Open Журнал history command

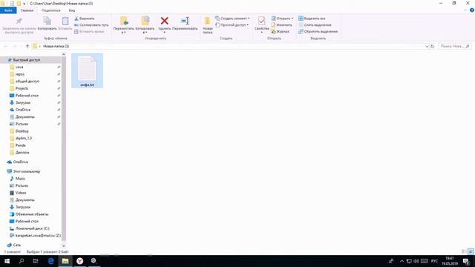(281, 31)
